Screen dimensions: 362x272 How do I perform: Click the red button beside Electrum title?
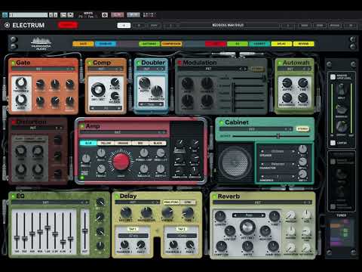click(x=68, y=25)
